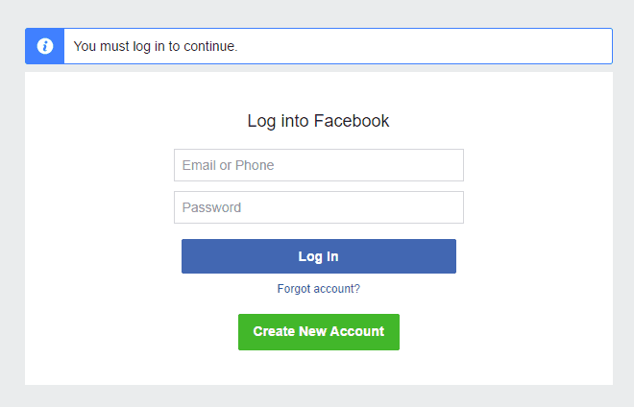Click the green Create New Account button
The image size is (634, 407).
pos(318,332)
